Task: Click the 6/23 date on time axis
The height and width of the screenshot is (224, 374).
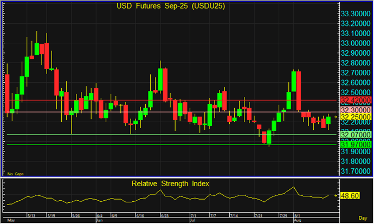Action: pos(164,215)
